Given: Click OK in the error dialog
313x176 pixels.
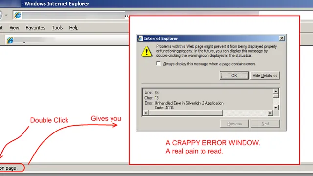Looking at the screenshot, I should (x=234, y=76).
